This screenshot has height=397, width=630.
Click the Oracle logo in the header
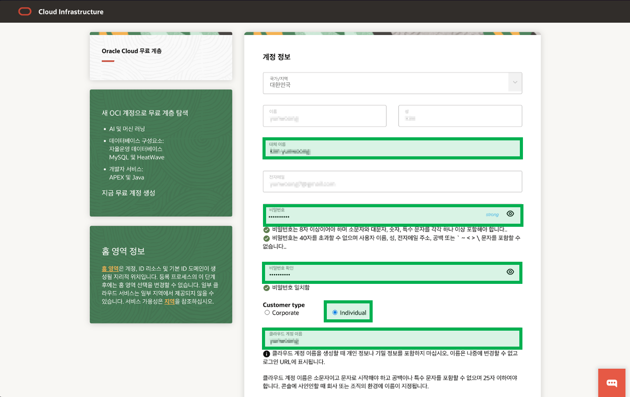click(25, 11)
